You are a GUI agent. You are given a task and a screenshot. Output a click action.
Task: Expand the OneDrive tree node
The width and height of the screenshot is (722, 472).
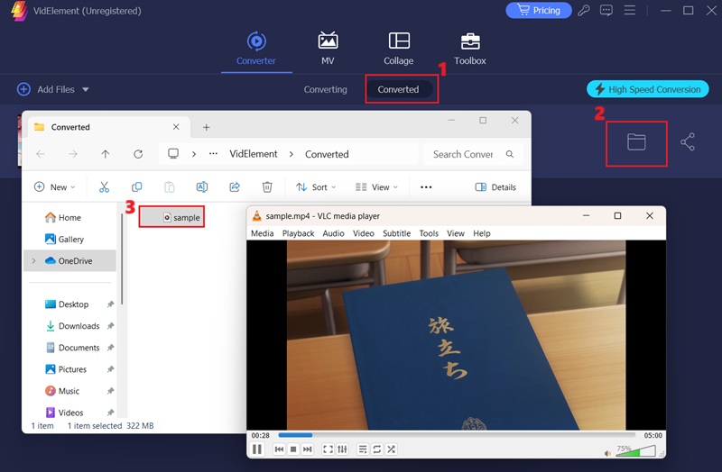tap(33, 260)
